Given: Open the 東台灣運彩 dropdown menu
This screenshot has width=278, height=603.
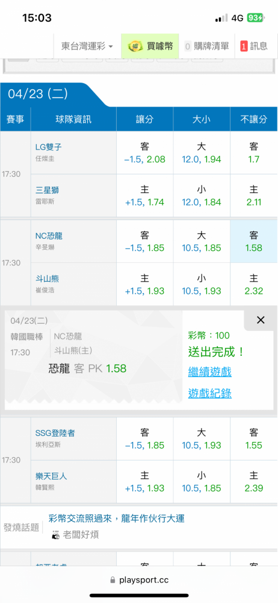Looking at the screenshot, I should [x=87, y=46].
